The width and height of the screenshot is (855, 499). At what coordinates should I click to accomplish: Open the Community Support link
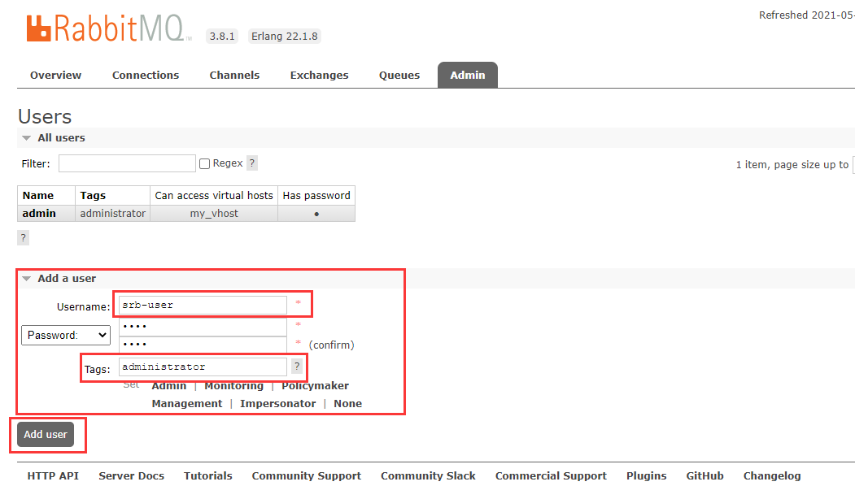pyautogui.click(x=307, y=475)
